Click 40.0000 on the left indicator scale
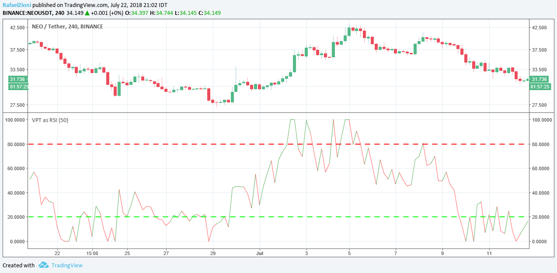 (x=17, y=193)
